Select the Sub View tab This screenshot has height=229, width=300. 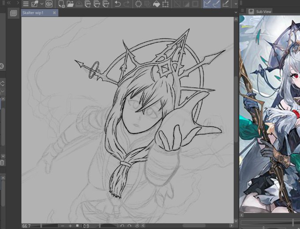259,11
